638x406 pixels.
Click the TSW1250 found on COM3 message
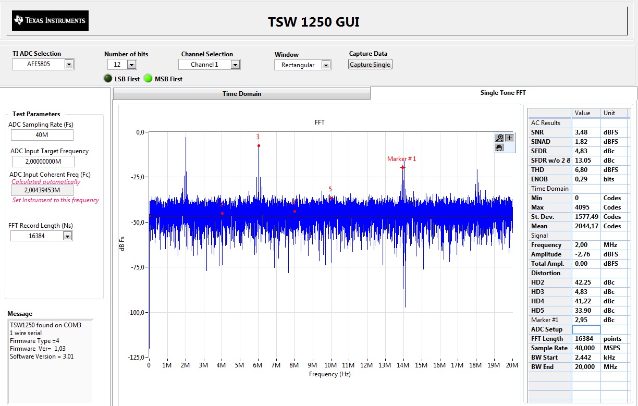[45, 325]
